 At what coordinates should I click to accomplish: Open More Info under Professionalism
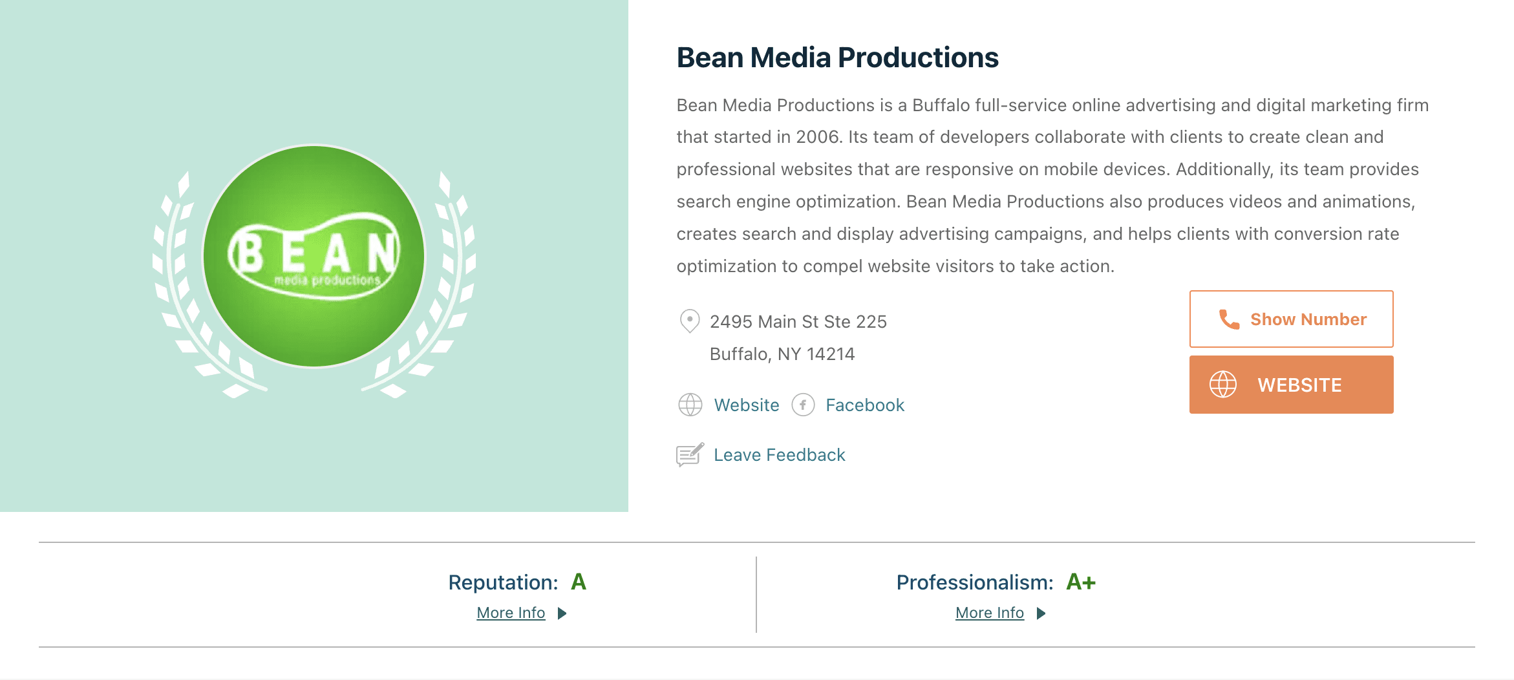(x=990, y=613)
